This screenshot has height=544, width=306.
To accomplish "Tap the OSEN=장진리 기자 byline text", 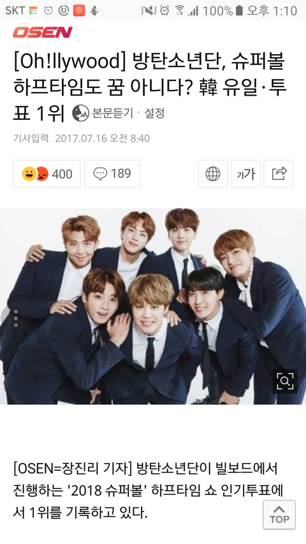I will click(x=73, y=469).
